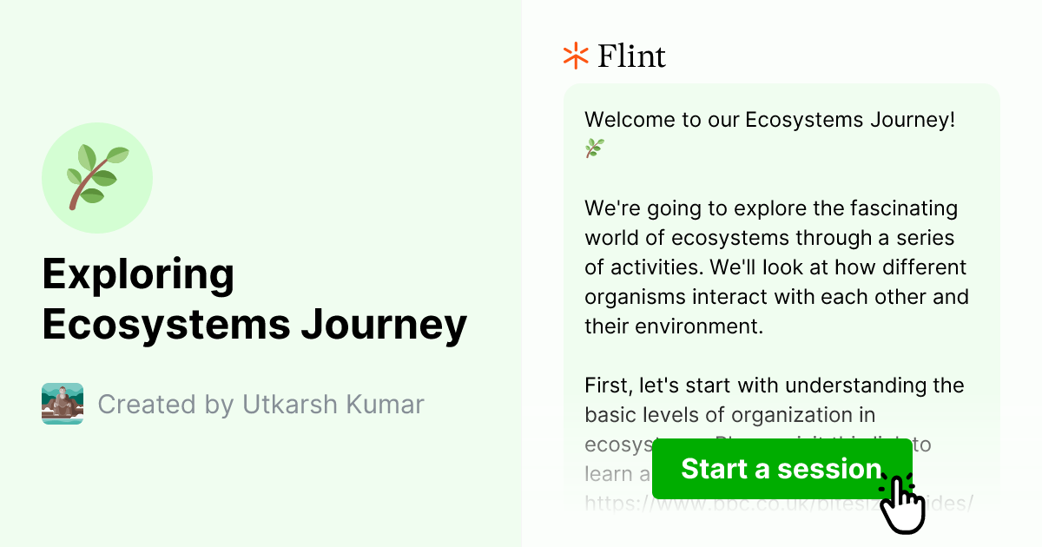Click the sprout emoji in the welcome message

pyautogui.click(x=593, y=148)
